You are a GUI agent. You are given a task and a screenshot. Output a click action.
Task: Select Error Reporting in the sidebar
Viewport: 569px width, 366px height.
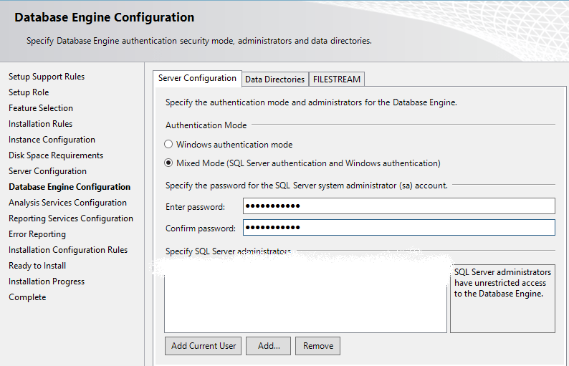point(37,234)
